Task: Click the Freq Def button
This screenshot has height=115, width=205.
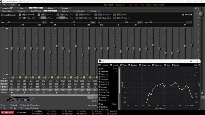Action: [x=4, y=81]
